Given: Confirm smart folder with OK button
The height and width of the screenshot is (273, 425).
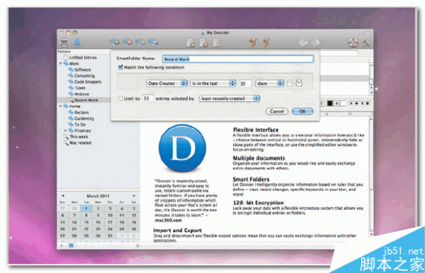Looking at the screenshot, I should pyautogui.click(x=302, y=111).
